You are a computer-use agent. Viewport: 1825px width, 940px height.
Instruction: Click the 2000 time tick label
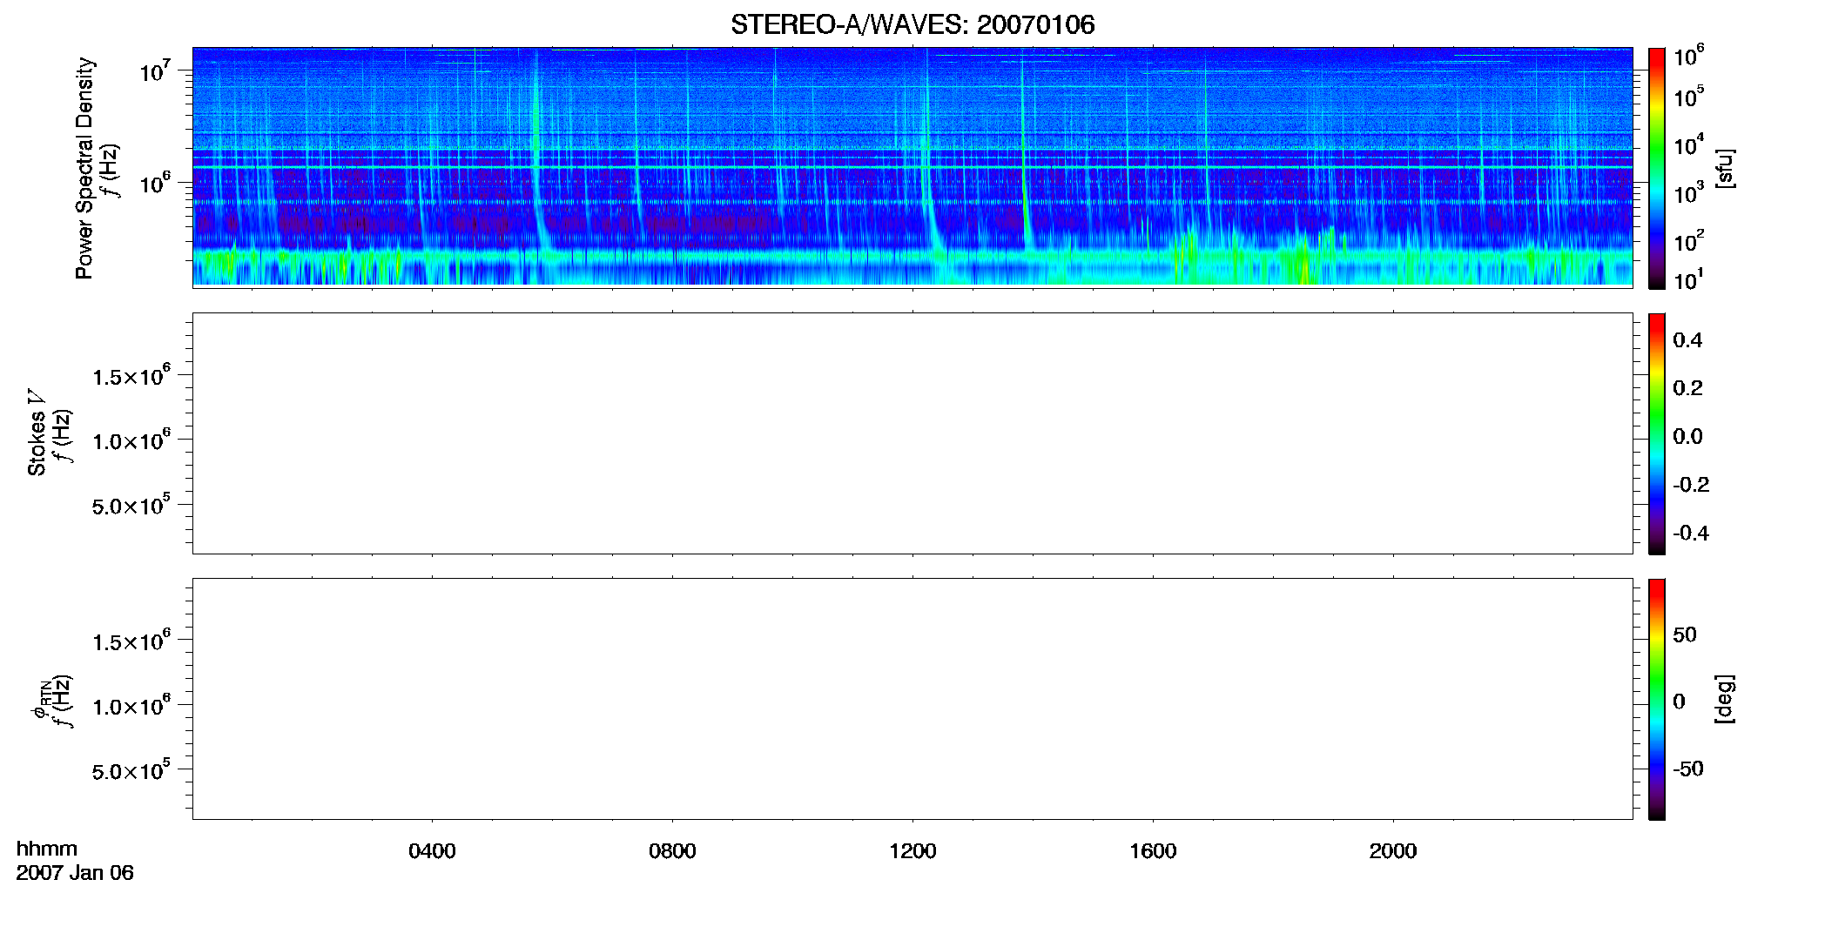(x=1393, y=851)
